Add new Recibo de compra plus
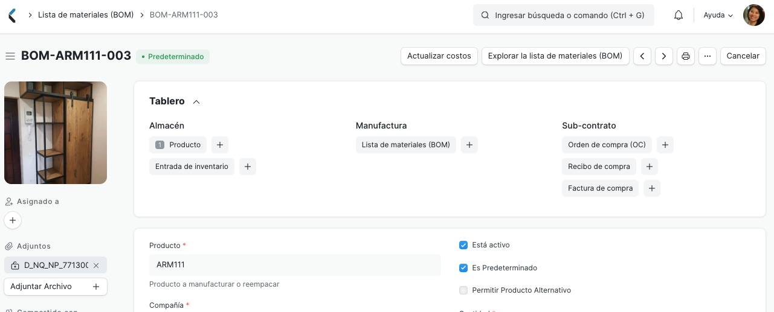The image size is (774, 312). 650,167
